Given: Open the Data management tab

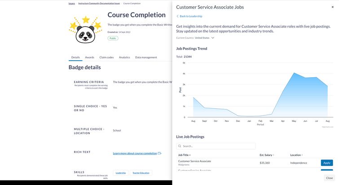Looking at the screenshot, I should click(146, 57).
